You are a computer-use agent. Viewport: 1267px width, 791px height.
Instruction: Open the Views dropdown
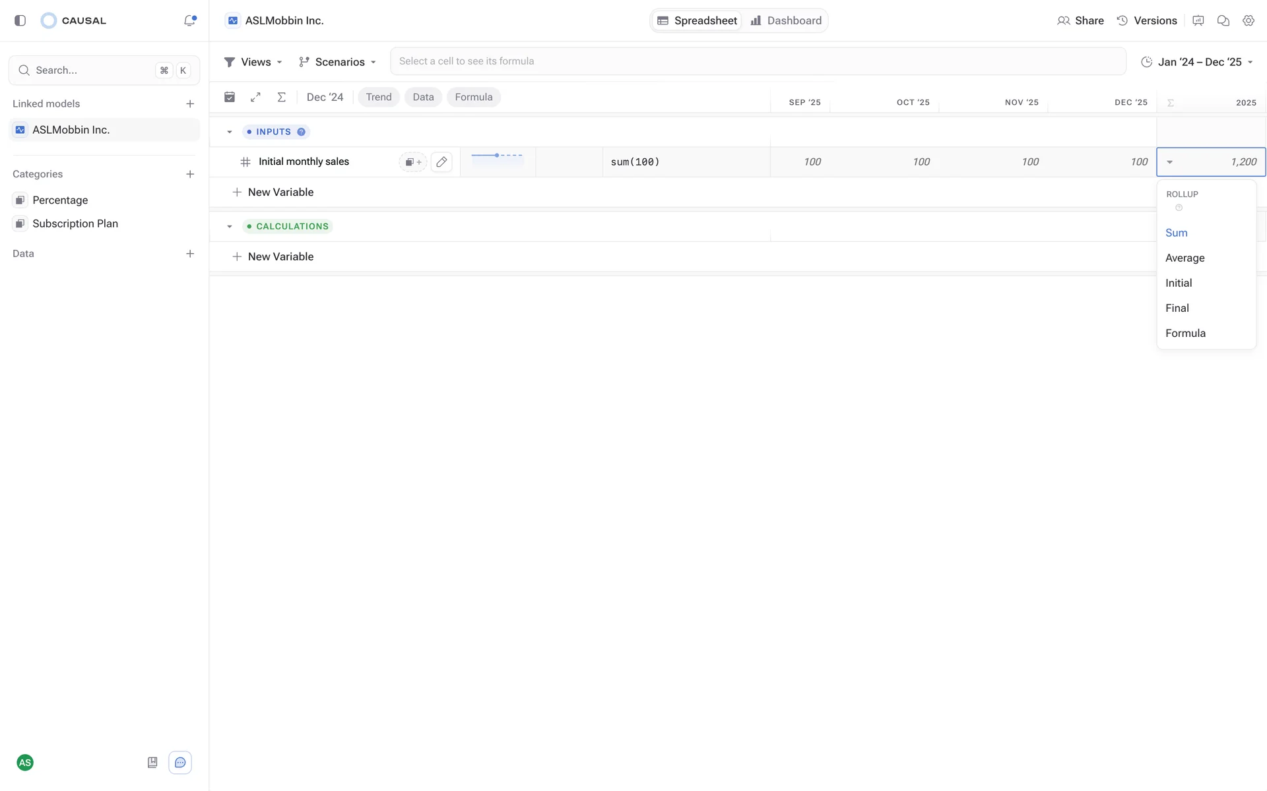tap(253, 62)
